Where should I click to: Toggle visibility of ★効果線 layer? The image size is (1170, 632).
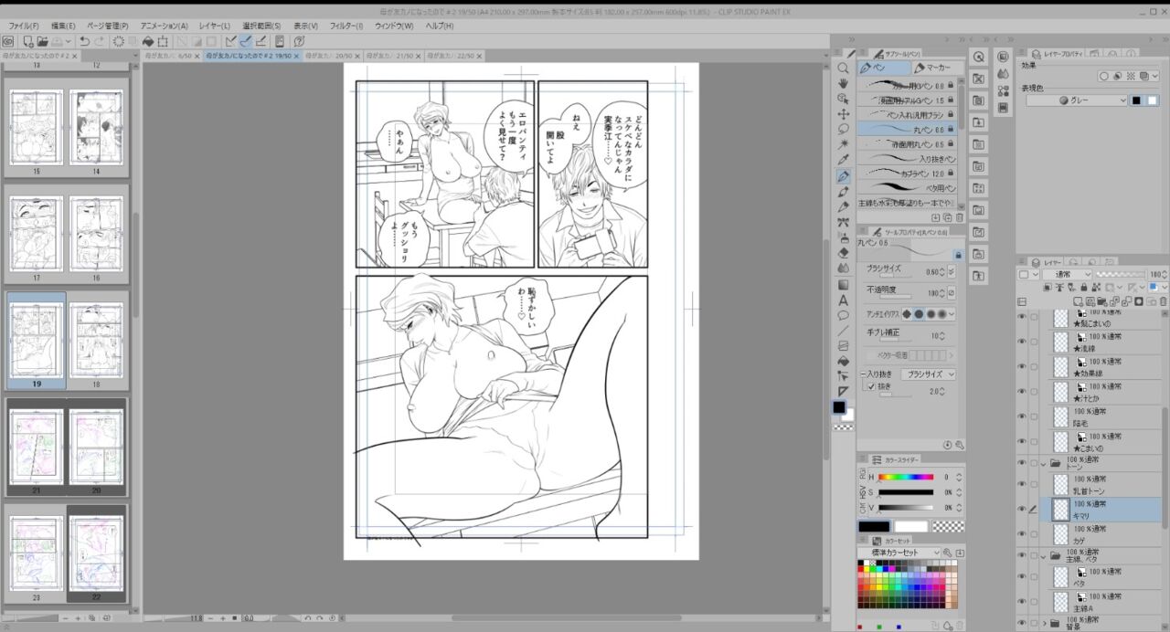[x=1022, y=365]
